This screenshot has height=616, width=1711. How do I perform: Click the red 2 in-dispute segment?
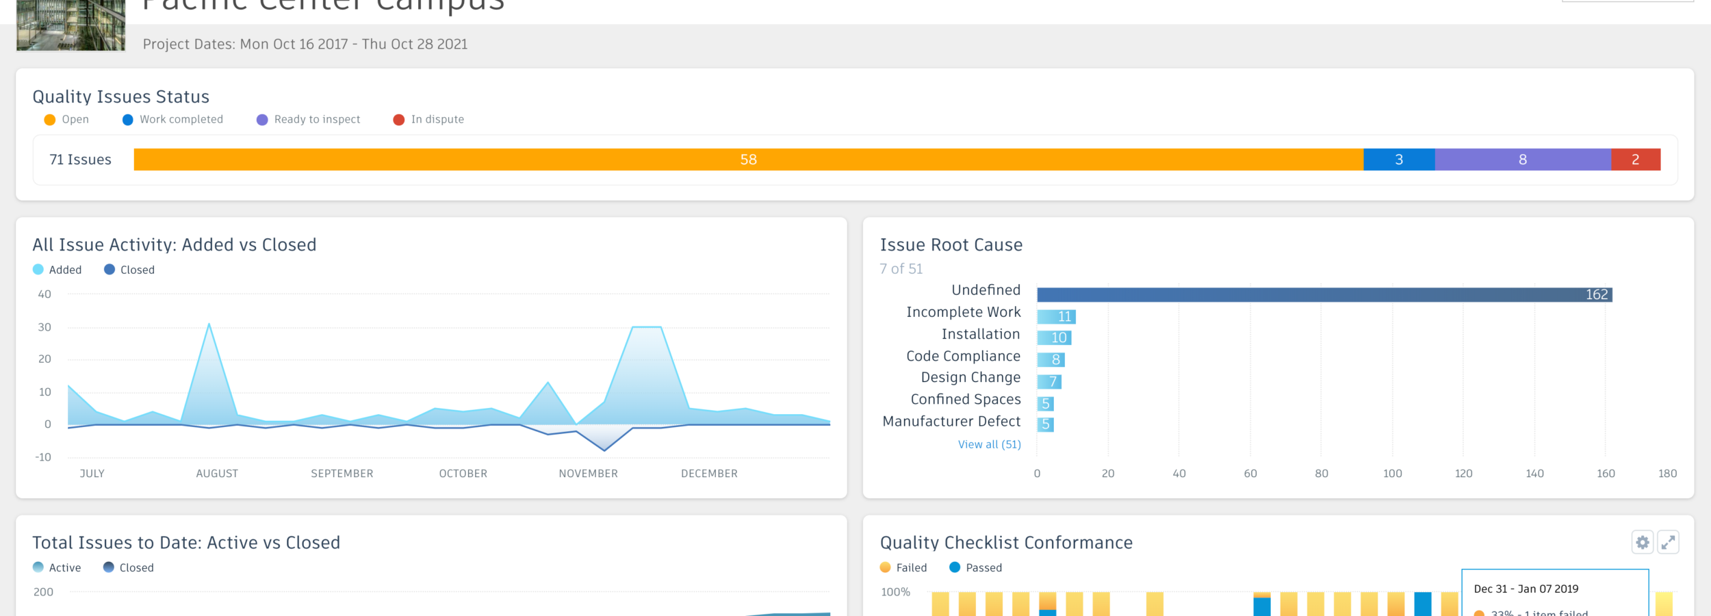point(1635,159)
